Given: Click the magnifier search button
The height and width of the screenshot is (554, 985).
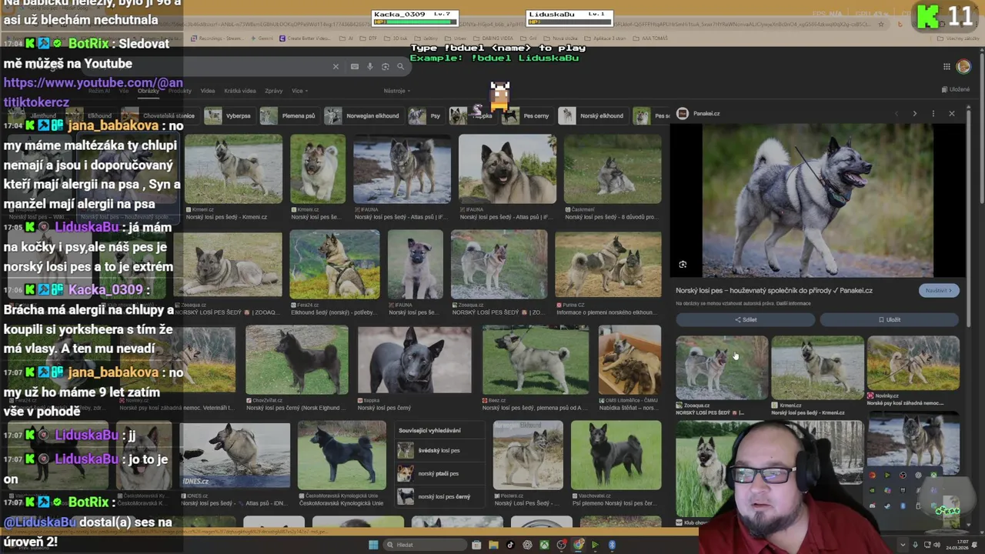Looking at the screenshot, I should pos(400,67).
